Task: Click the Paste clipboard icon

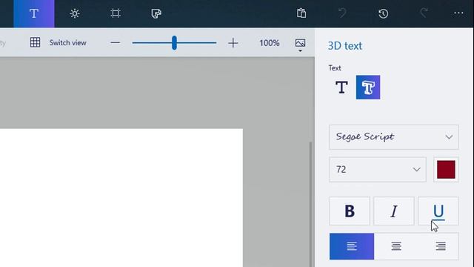Action: (x=301, y=13)
